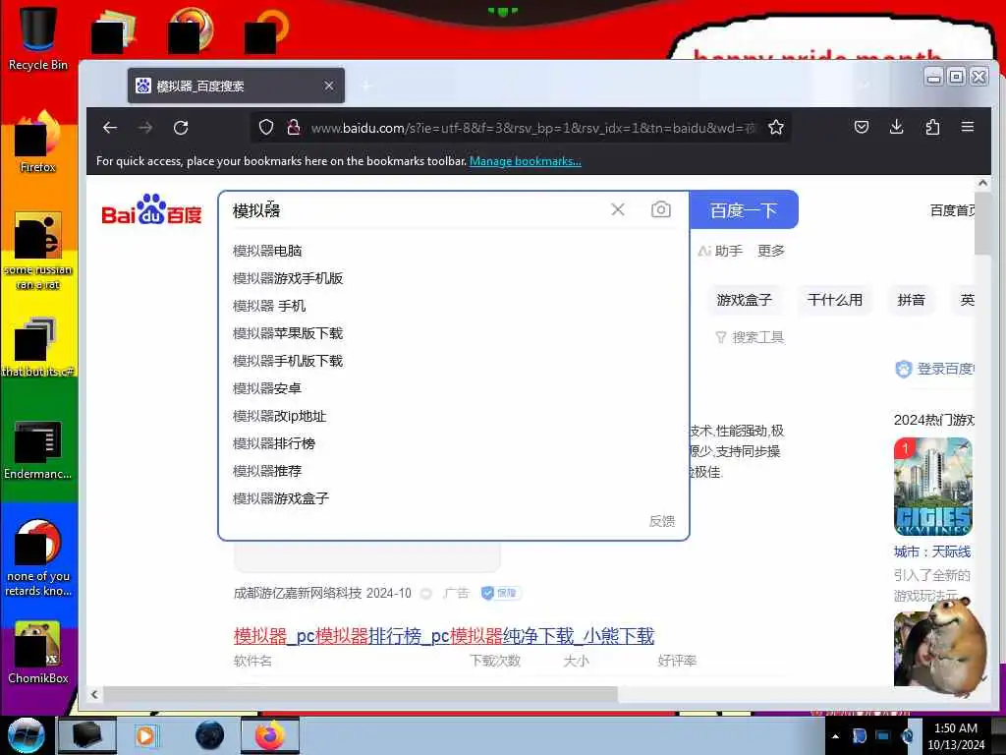The width and height of the screenshot is (1006, 755).
Task: Open the 搜索工具 filter option
Action: pyautogui.click(x=750, y=337)
